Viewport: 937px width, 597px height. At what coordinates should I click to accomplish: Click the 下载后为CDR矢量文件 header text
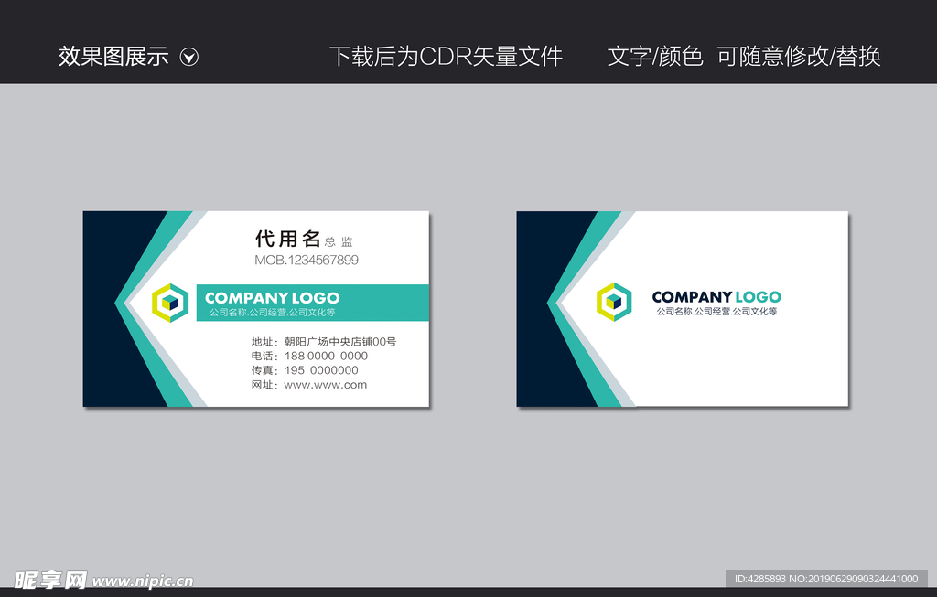447,57
